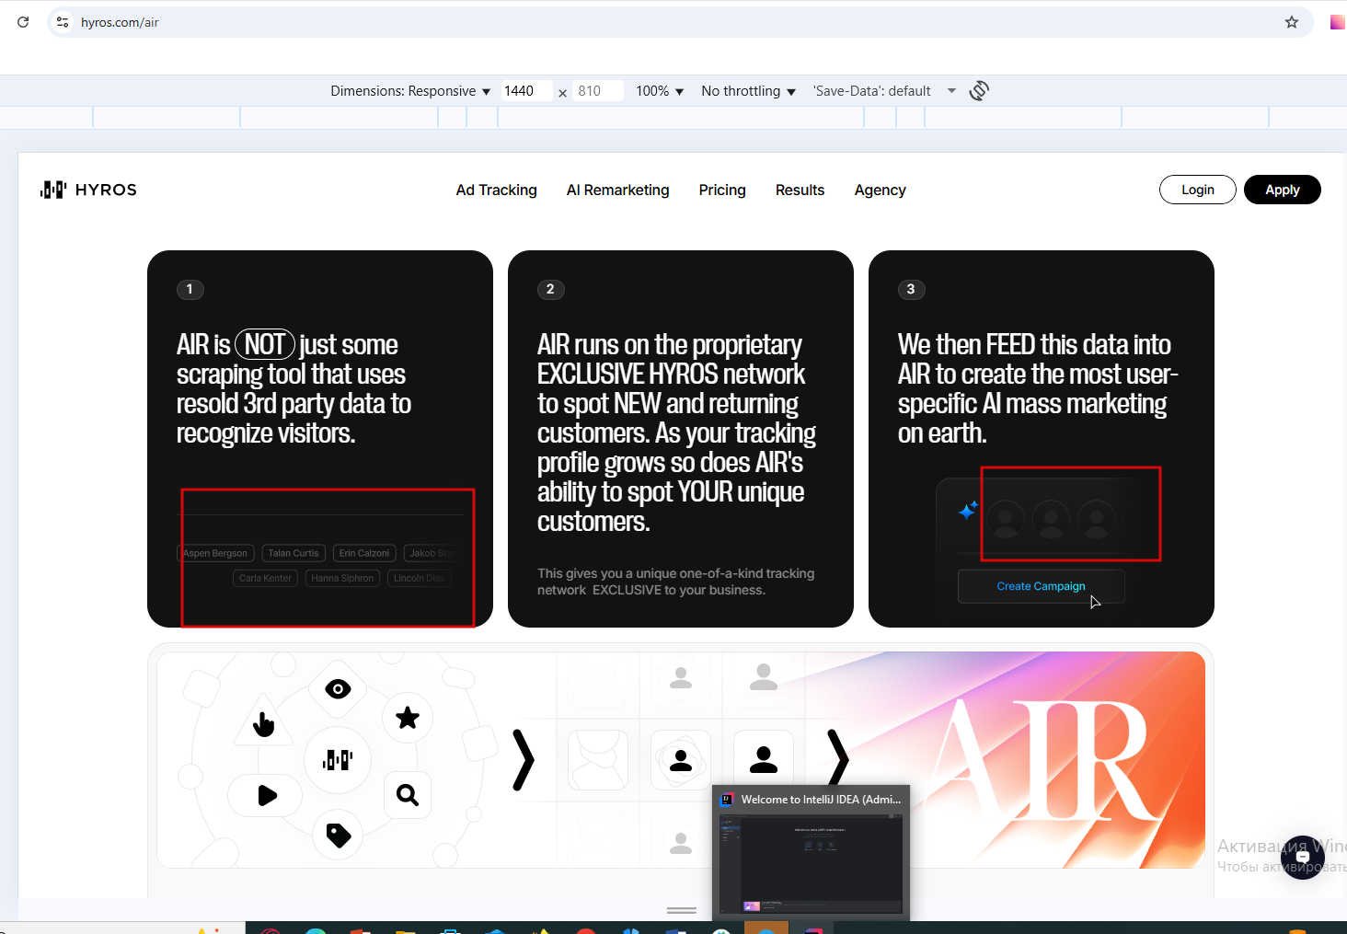Open the 'Save-Data': default dropdown
1347x934 pixels.
(x=884, y=91)
